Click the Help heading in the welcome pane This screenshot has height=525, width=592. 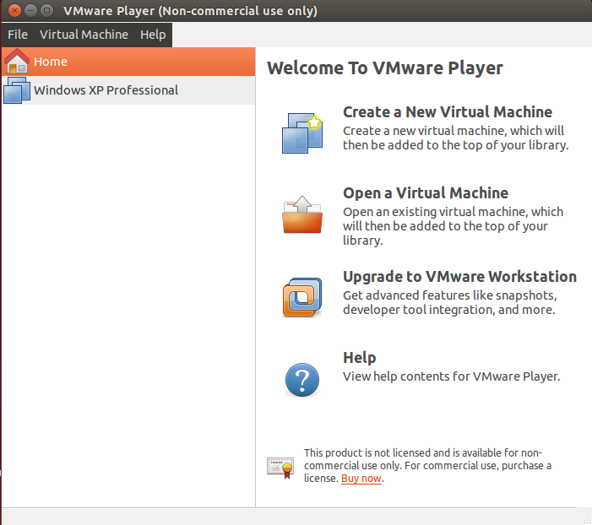click(x=359, y=358)
